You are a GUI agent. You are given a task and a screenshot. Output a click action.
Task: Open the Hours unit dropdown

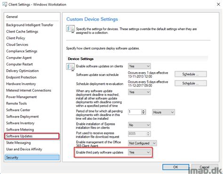(163, 112)
